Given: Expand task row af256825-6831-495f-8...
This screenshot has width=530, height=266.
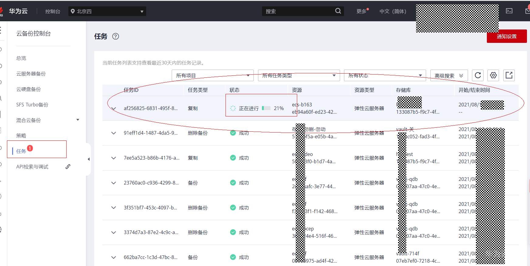Looking at the screenshot, I should [114, 108].
